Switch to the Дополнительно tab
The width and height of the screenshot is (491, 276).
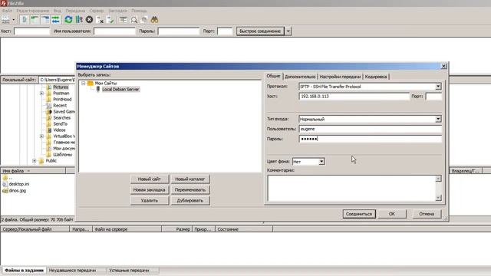pyautogui.click(x=300, y=77)
